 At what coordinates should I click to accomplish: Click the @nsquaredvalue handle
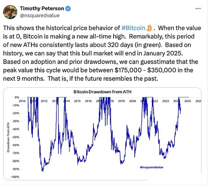40,16
